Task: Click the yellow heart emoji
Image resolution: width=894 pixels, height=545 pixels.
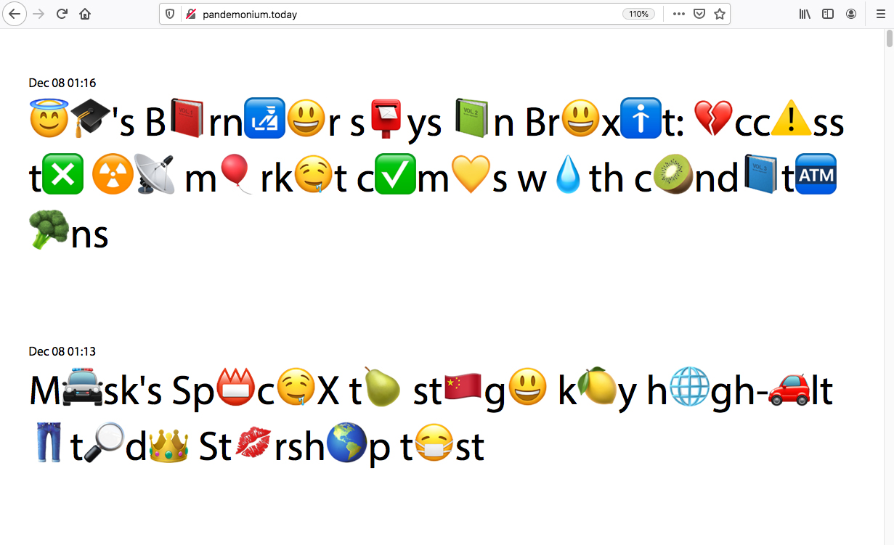Action: [472, 175]
